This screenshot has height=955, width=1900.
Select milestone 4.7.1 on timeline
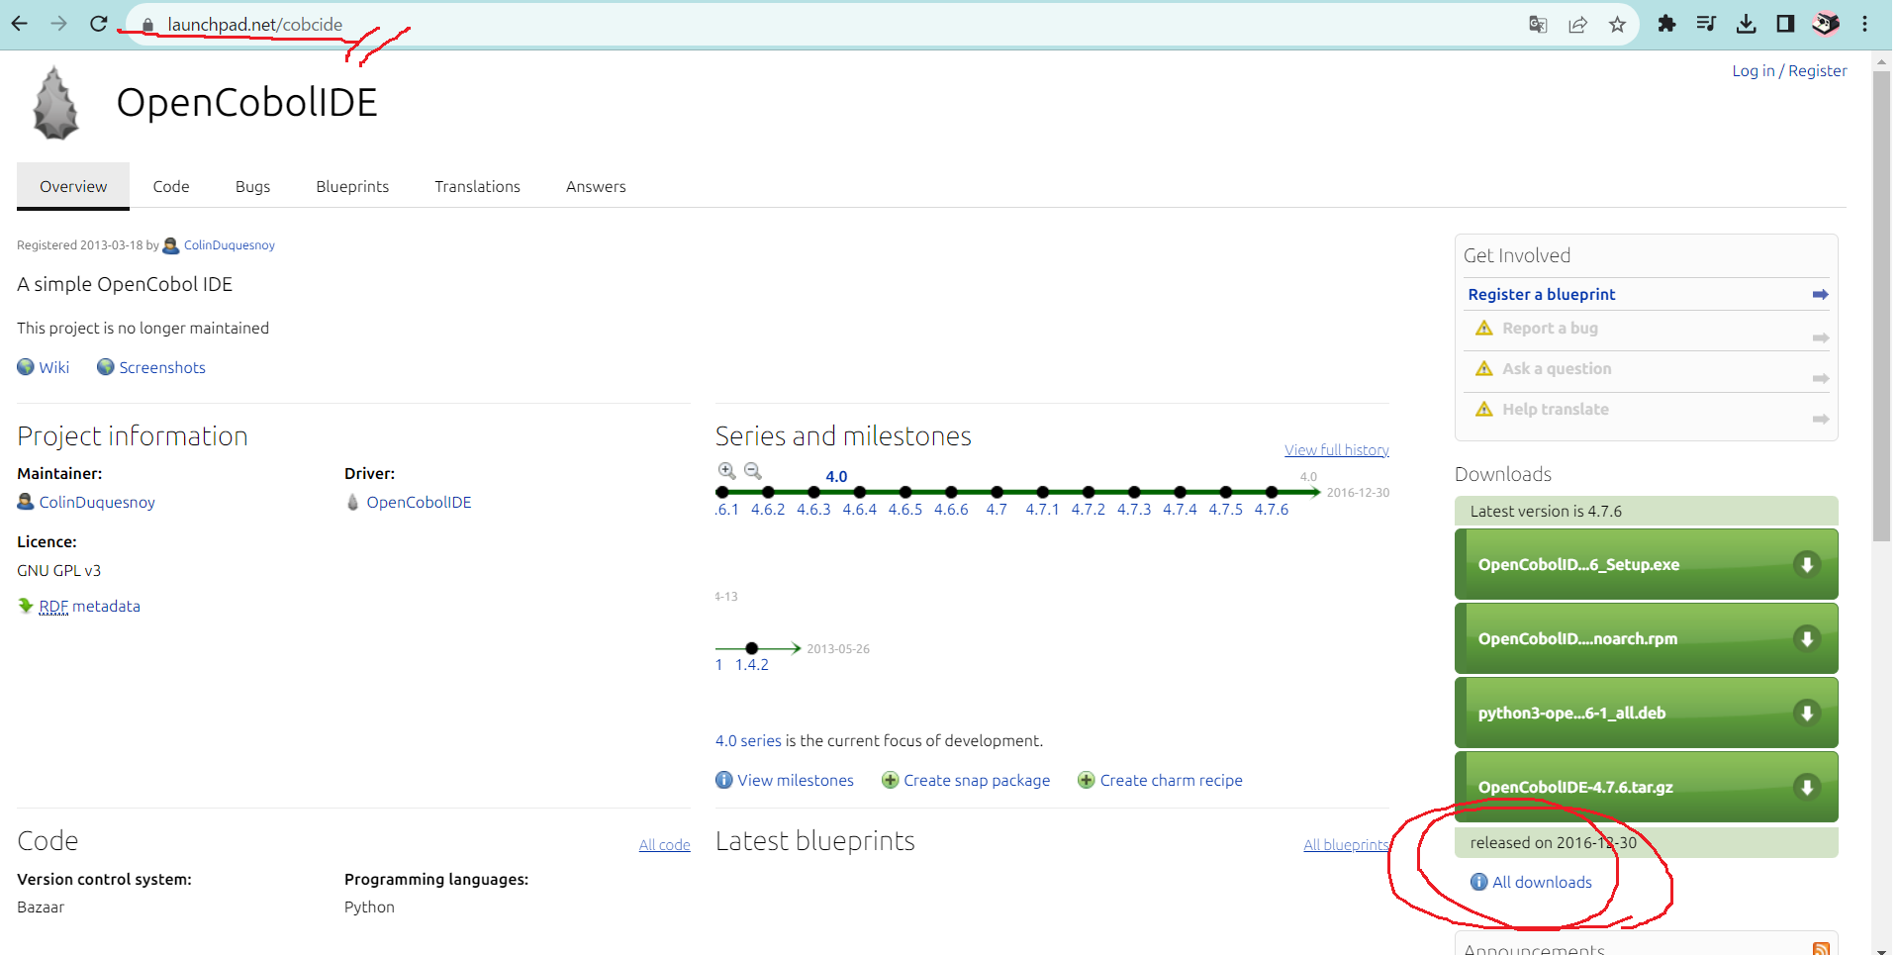[x=1042, y=509]
